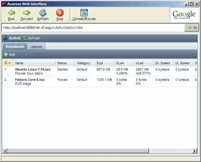
Task: Click the Back arrow icon
Action: tap(11, 13)
